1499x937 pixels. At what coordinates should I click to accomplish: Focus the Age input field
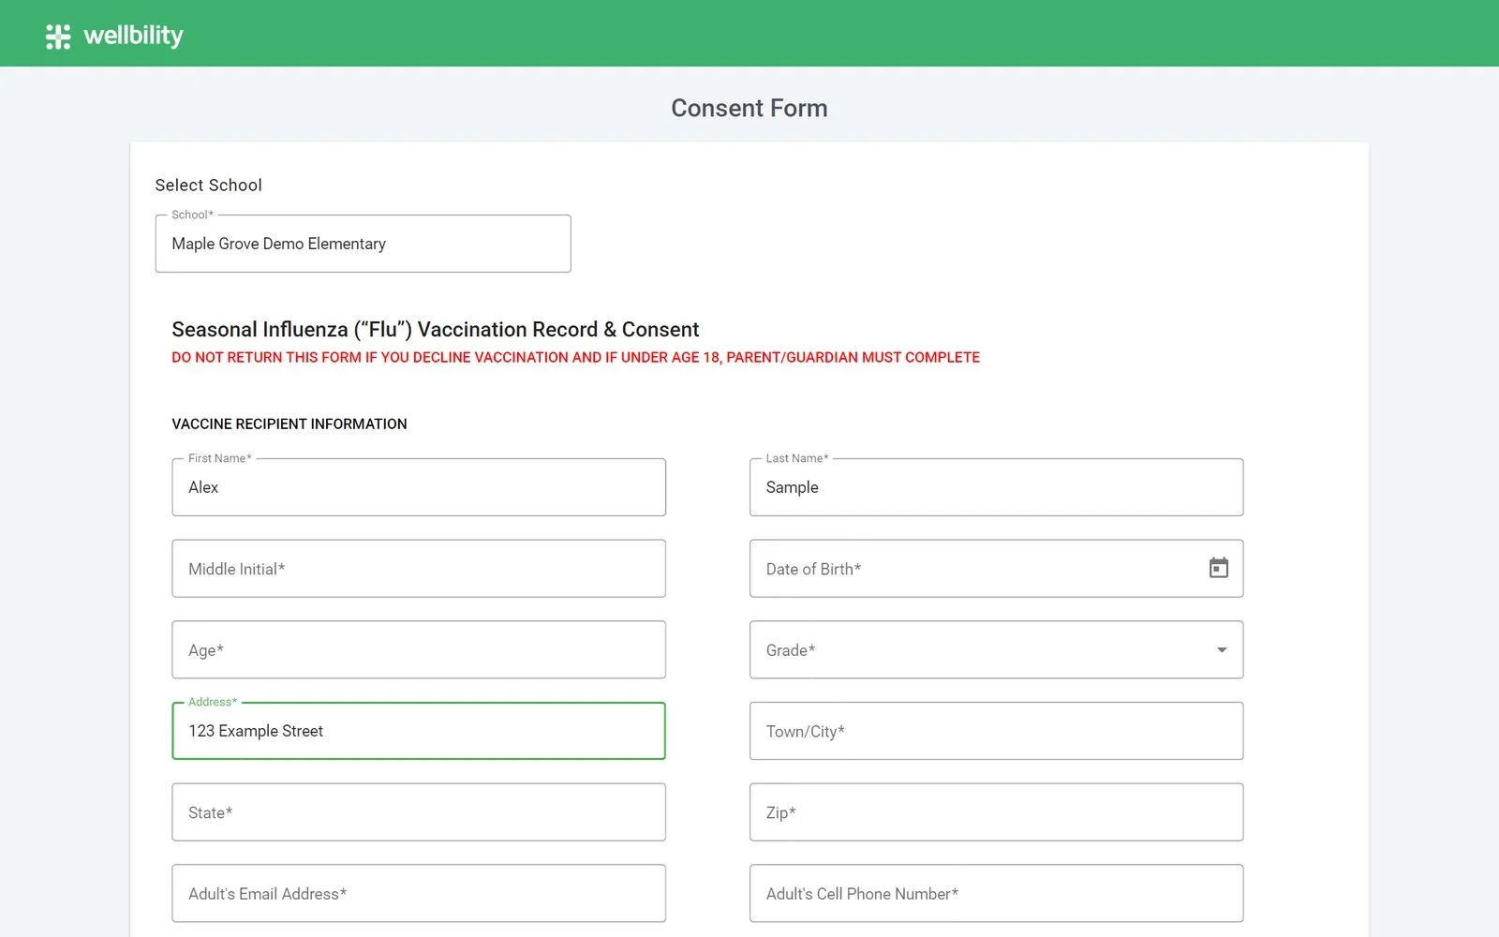[x=419, y=650]
